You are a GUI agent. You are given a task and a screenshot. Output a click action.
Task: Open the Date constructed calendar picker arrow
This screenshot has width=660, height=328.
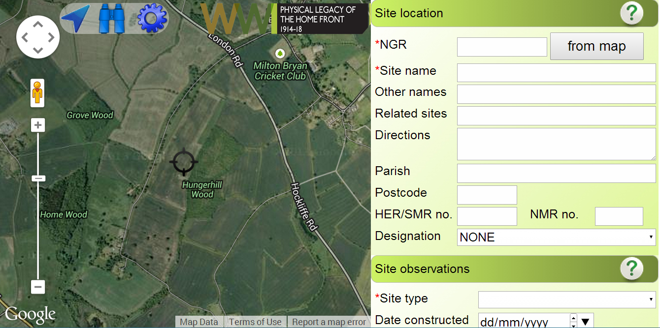(x=586, y=322)
